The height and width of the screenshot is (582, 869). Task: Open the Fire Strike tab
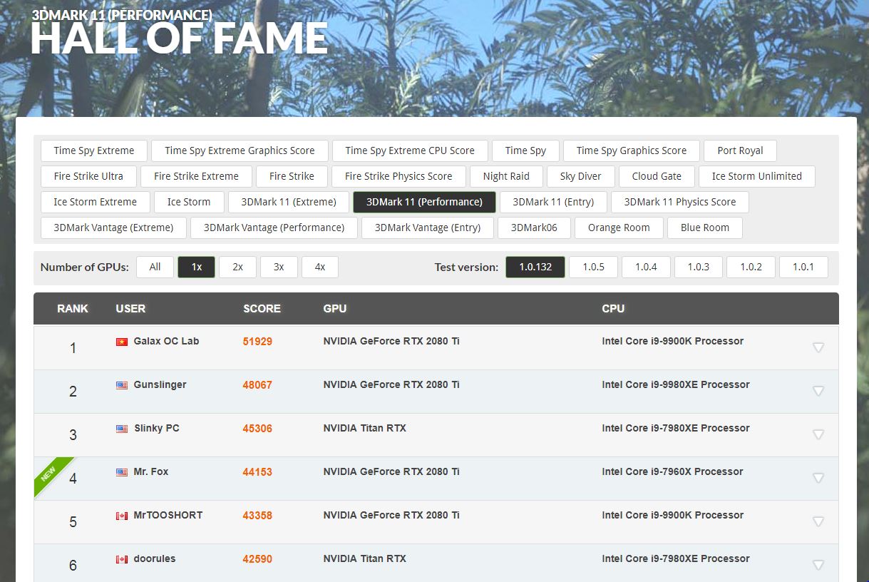point(292,176)
